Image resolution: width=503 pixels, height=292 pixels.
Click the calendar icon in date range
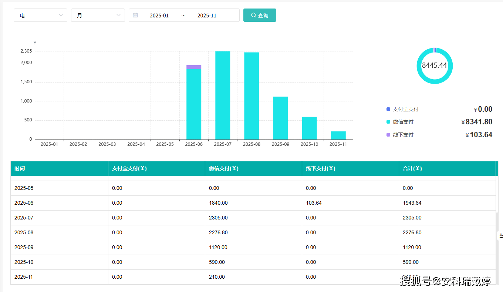coord(135,15)
